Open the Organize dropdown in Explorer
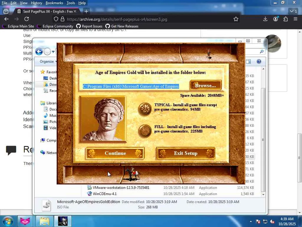The image size is (302, 227). pos(48,61)
